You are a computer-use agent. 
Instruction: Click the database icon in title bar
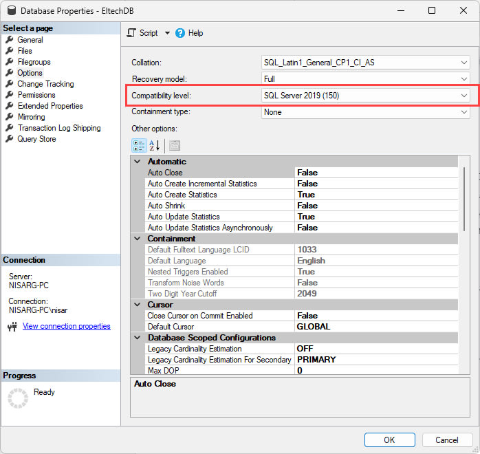pyautogui.click(x=10, y=11)
